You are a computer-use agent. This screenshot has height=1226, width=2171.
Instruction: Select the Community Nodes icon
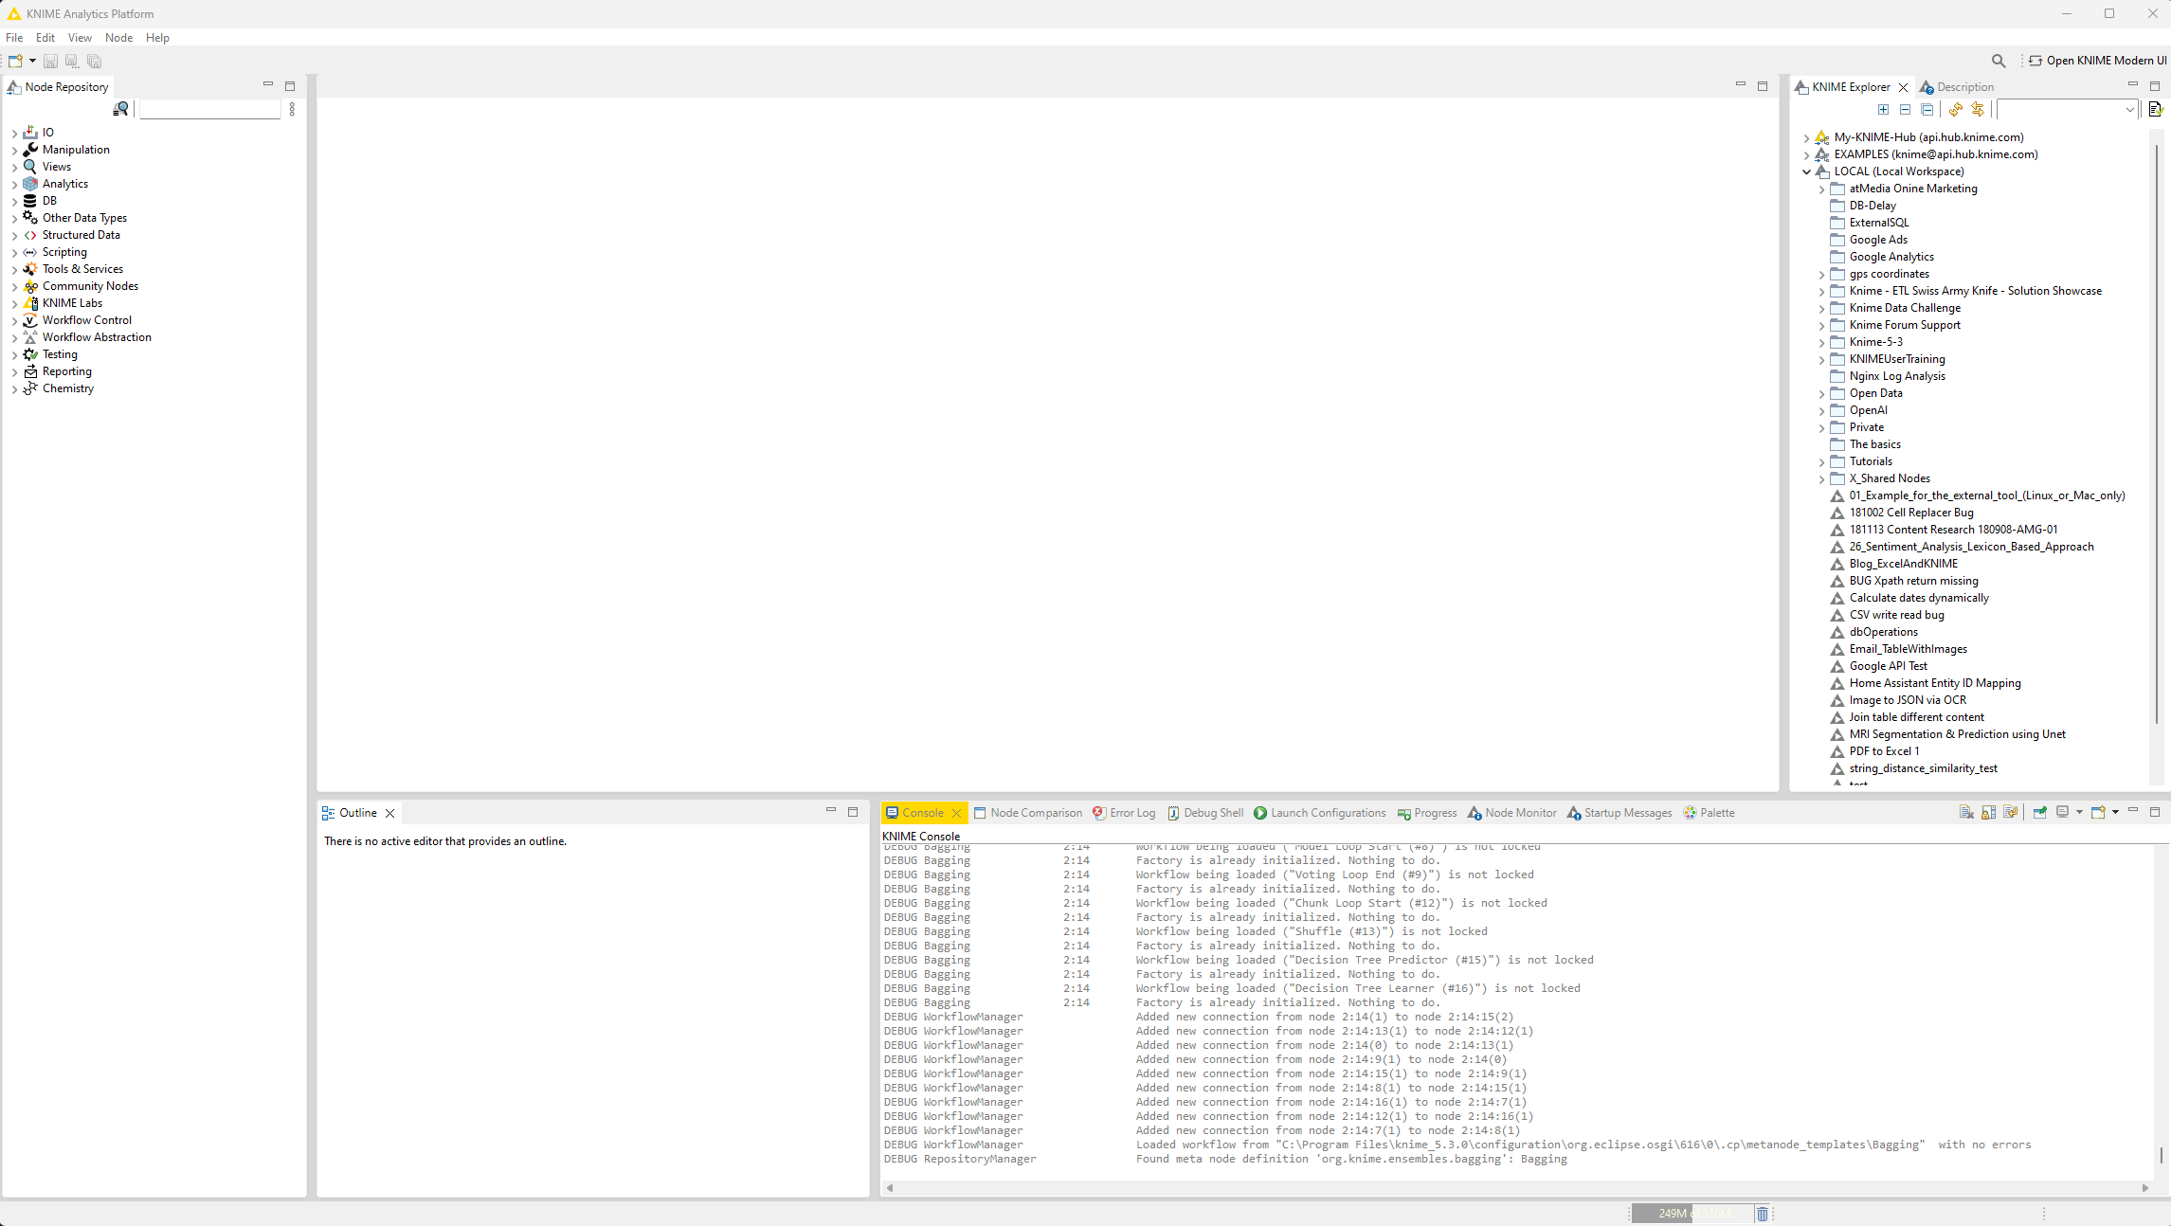coord(30,286)
